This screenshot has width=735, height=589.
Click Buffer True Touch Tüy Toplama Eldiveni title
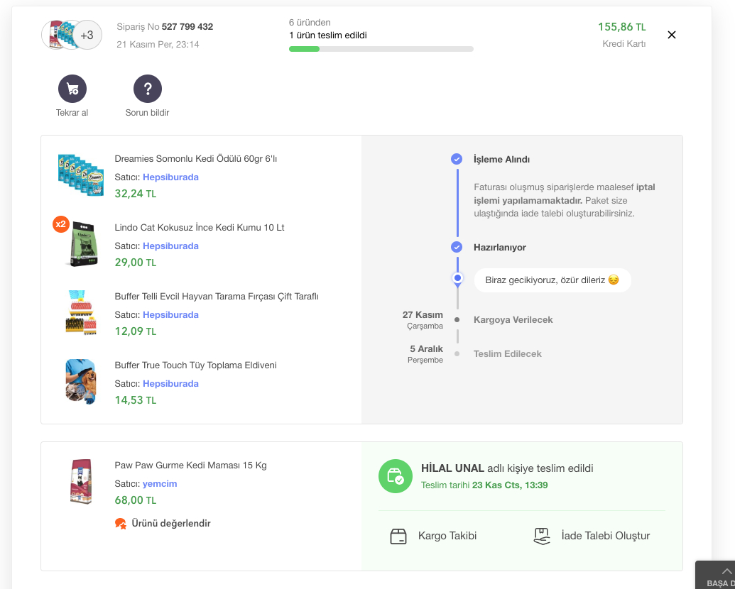pyautogui.click(x=195, y=365)
